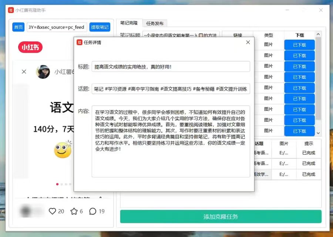
Task: Switch to the 任务发布 tab
Action: [x=155, y=23]
